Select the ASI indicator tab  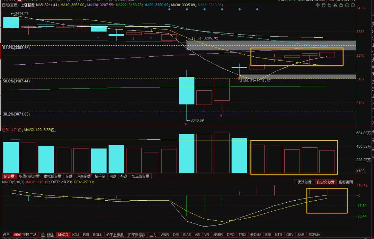[x=197, y=235]
